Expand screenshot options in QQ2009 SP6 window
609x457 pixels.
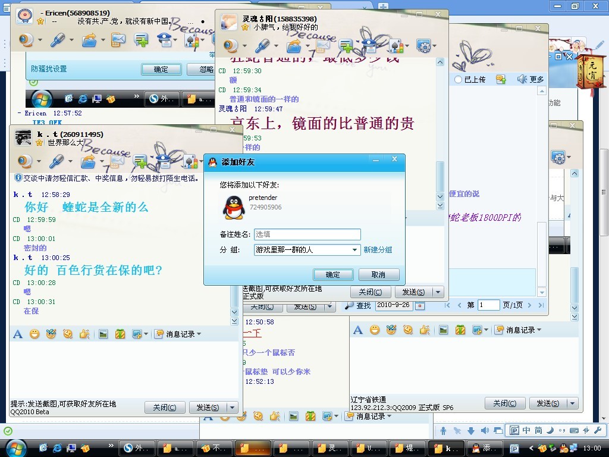coord(486,330)
